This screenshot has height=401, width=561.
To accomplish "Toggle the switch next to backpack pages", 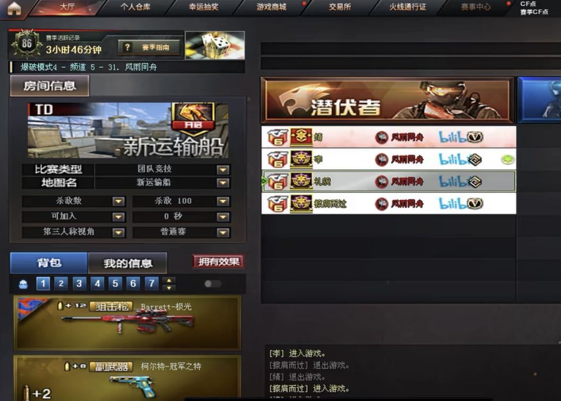I will tap(212, 284).
